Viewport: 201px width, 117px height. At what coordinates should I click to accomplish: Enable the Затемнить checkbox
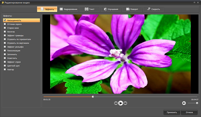[x=5, y=54]
